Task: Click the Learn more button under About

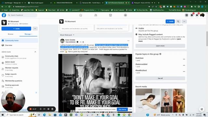Action: 160,46
